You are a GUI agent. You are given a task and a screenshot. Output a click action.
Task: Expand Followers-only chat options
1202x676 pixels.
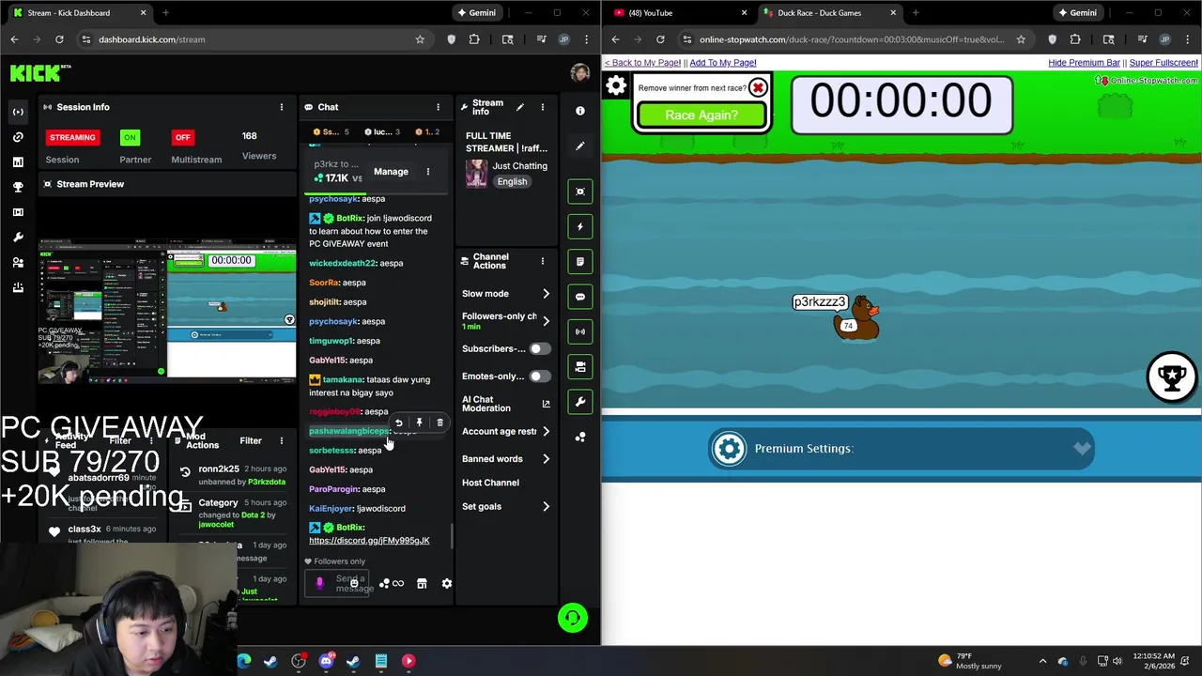pyautogui.click(x=546, y=321)
